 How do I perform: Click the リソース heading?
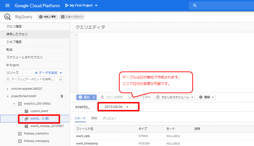pos(12,73)
